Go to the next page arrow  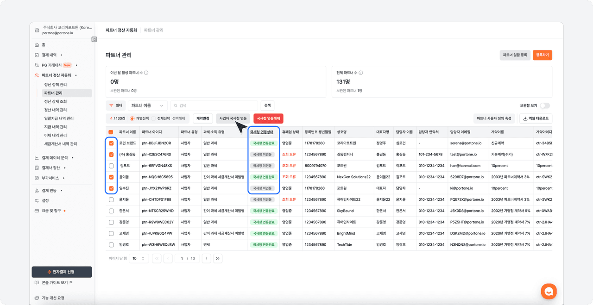click(x=206, y=258)
